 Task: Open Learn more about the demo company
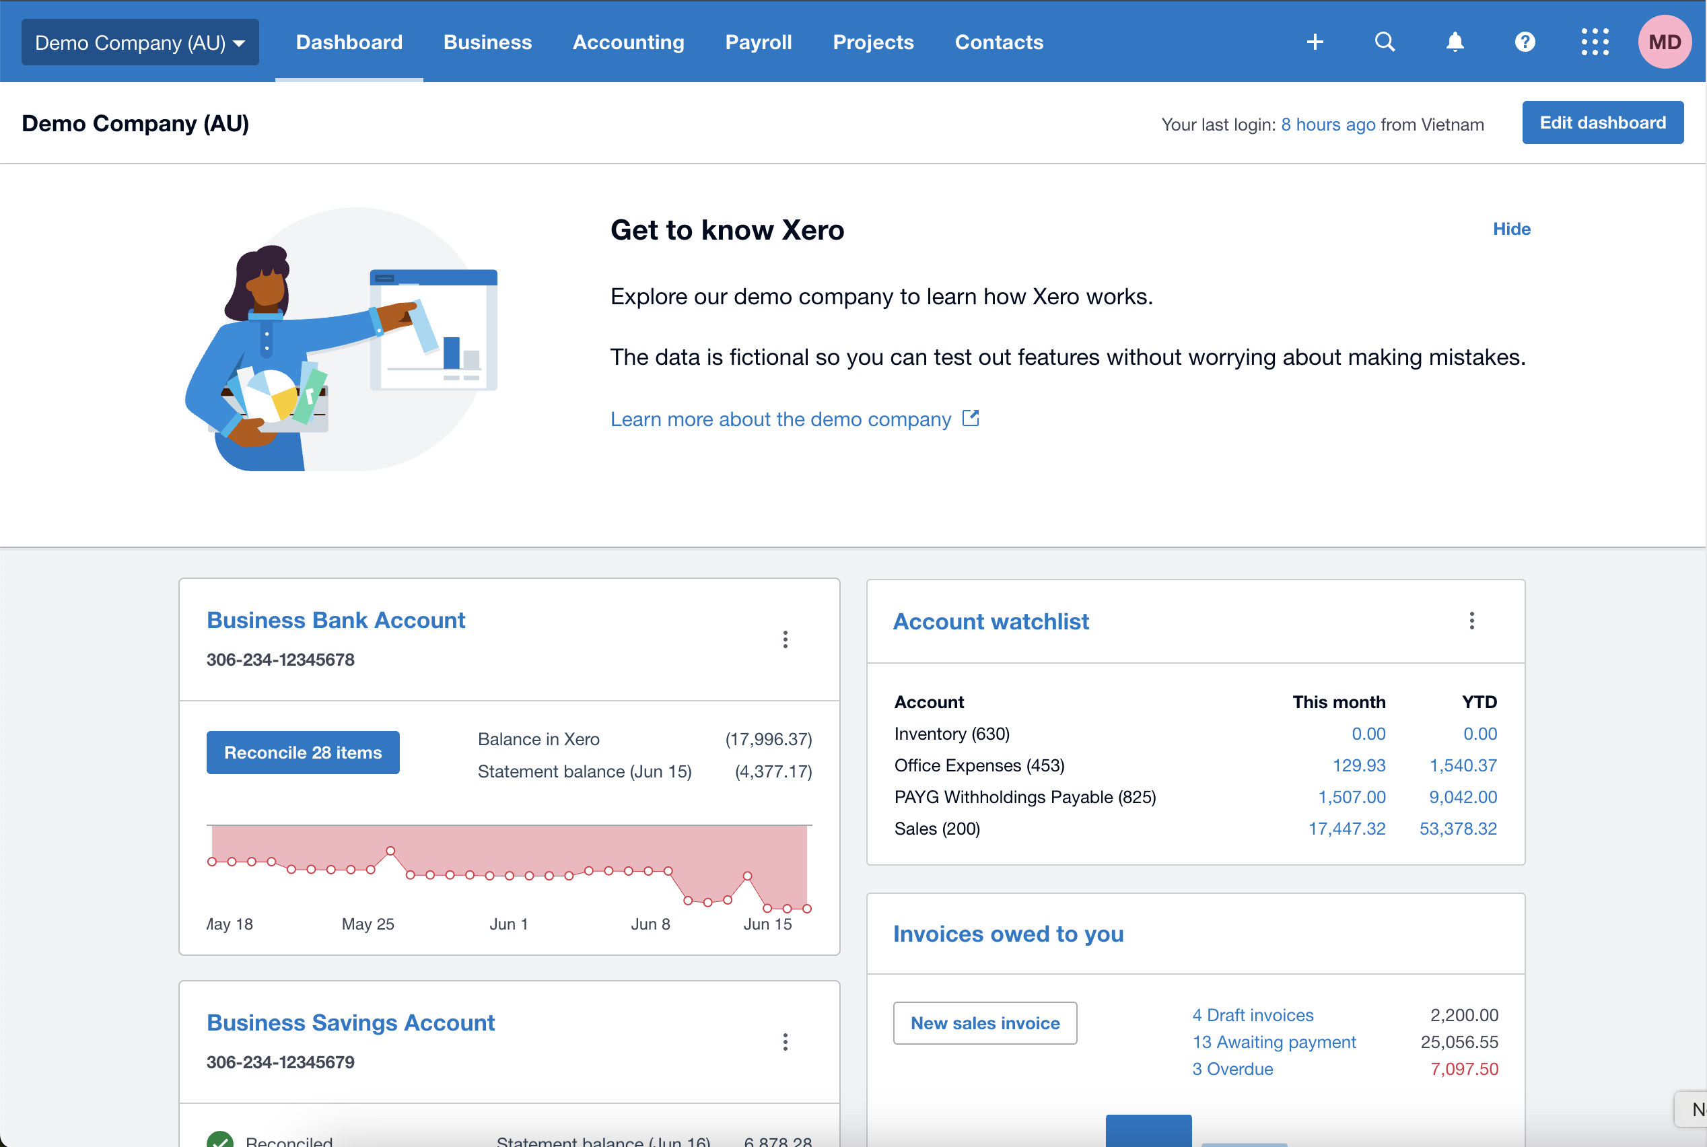(x=780, y=419)
